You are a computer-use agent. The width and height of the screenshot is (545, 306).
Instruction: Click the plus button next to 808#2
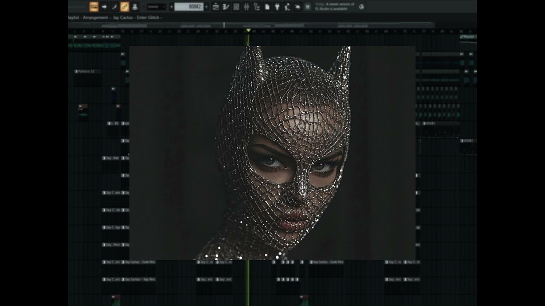coord(207,7)
